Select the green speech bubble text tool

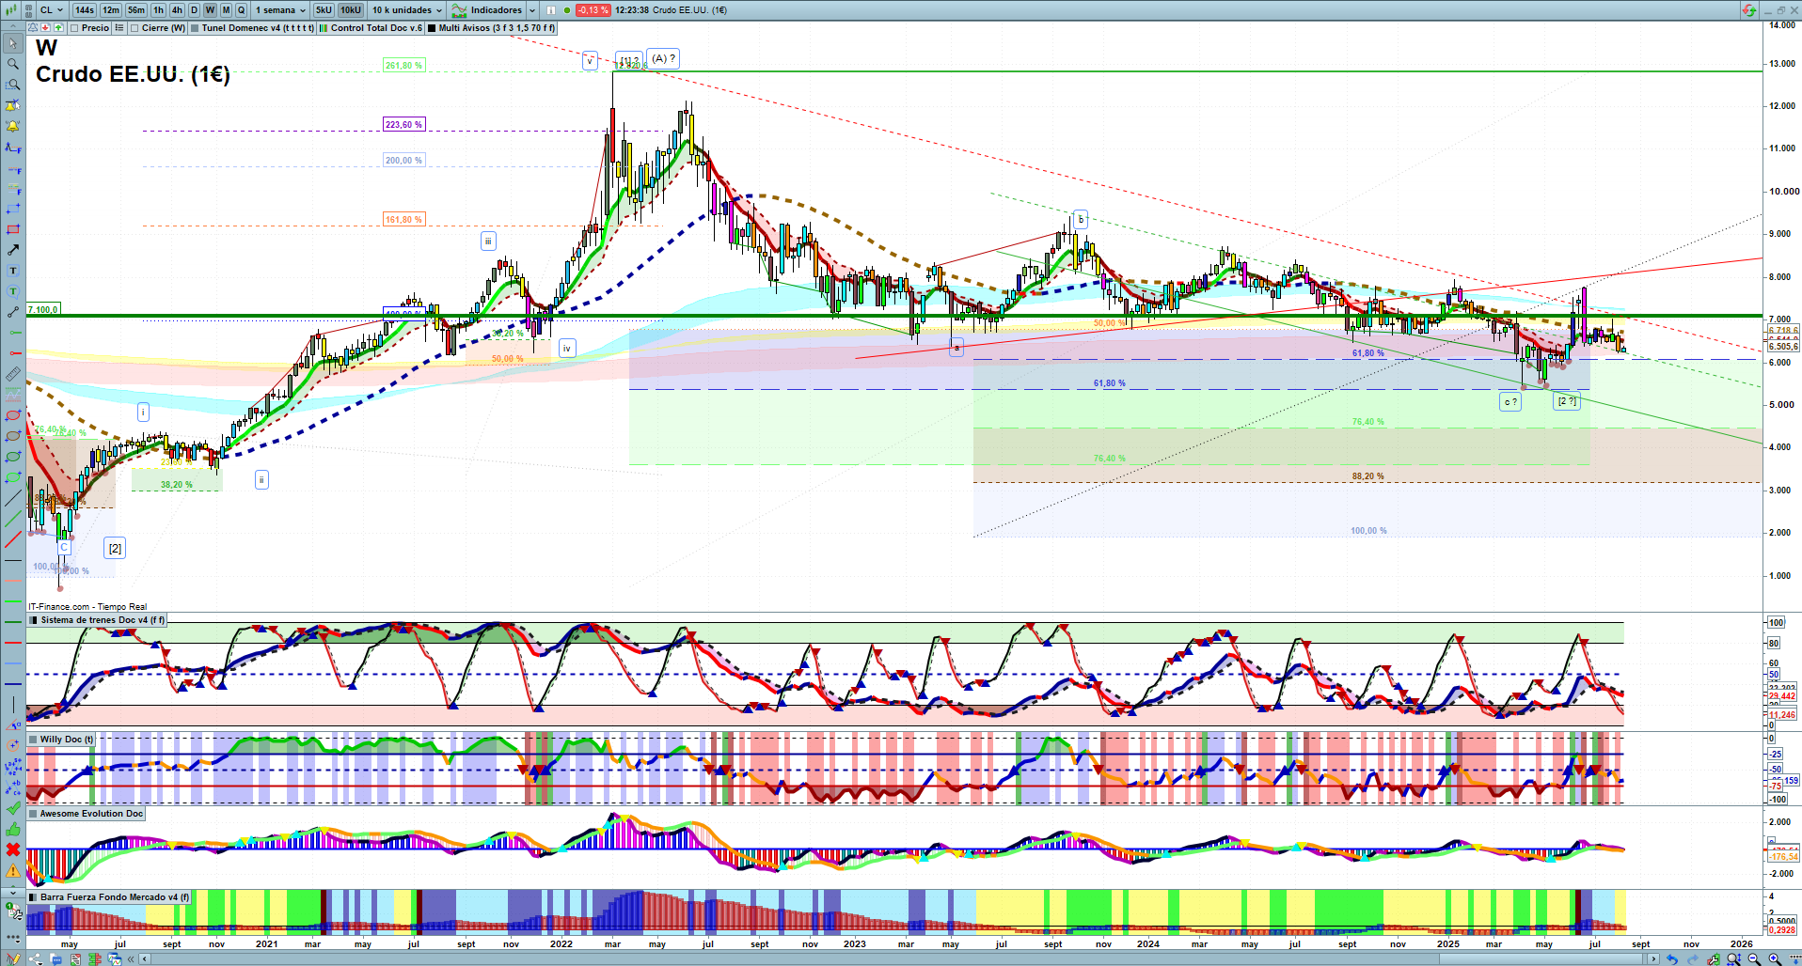[13, 291]
